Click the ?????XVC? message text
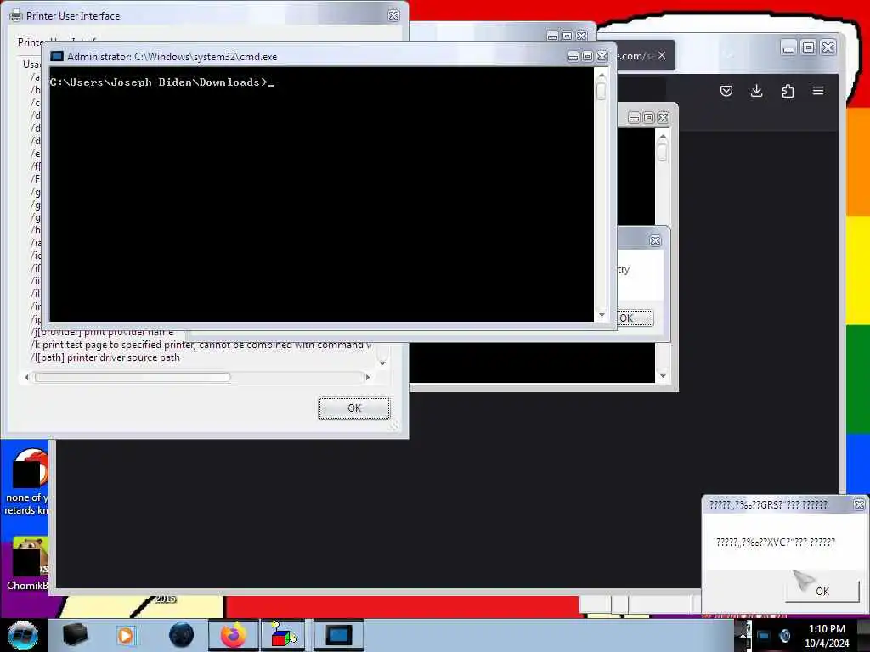Viewport: 870px width, 652px height. click(775, 542)
